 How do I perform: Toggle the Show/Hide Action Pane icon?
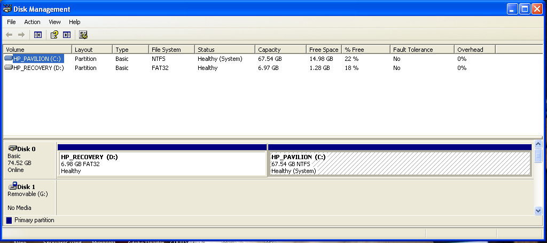click(x=67, y=35)
